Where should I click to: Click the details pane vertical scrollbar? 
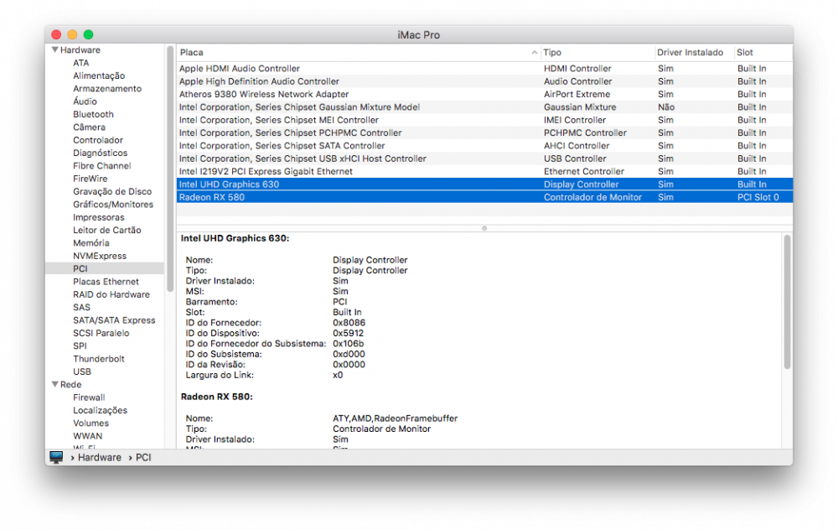(787, 302)
